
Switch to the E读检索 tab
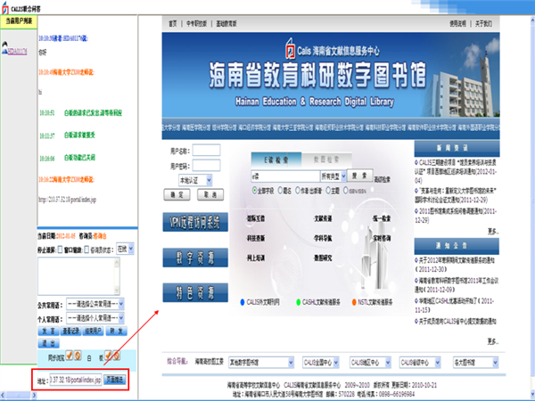(x=276, y=160)
